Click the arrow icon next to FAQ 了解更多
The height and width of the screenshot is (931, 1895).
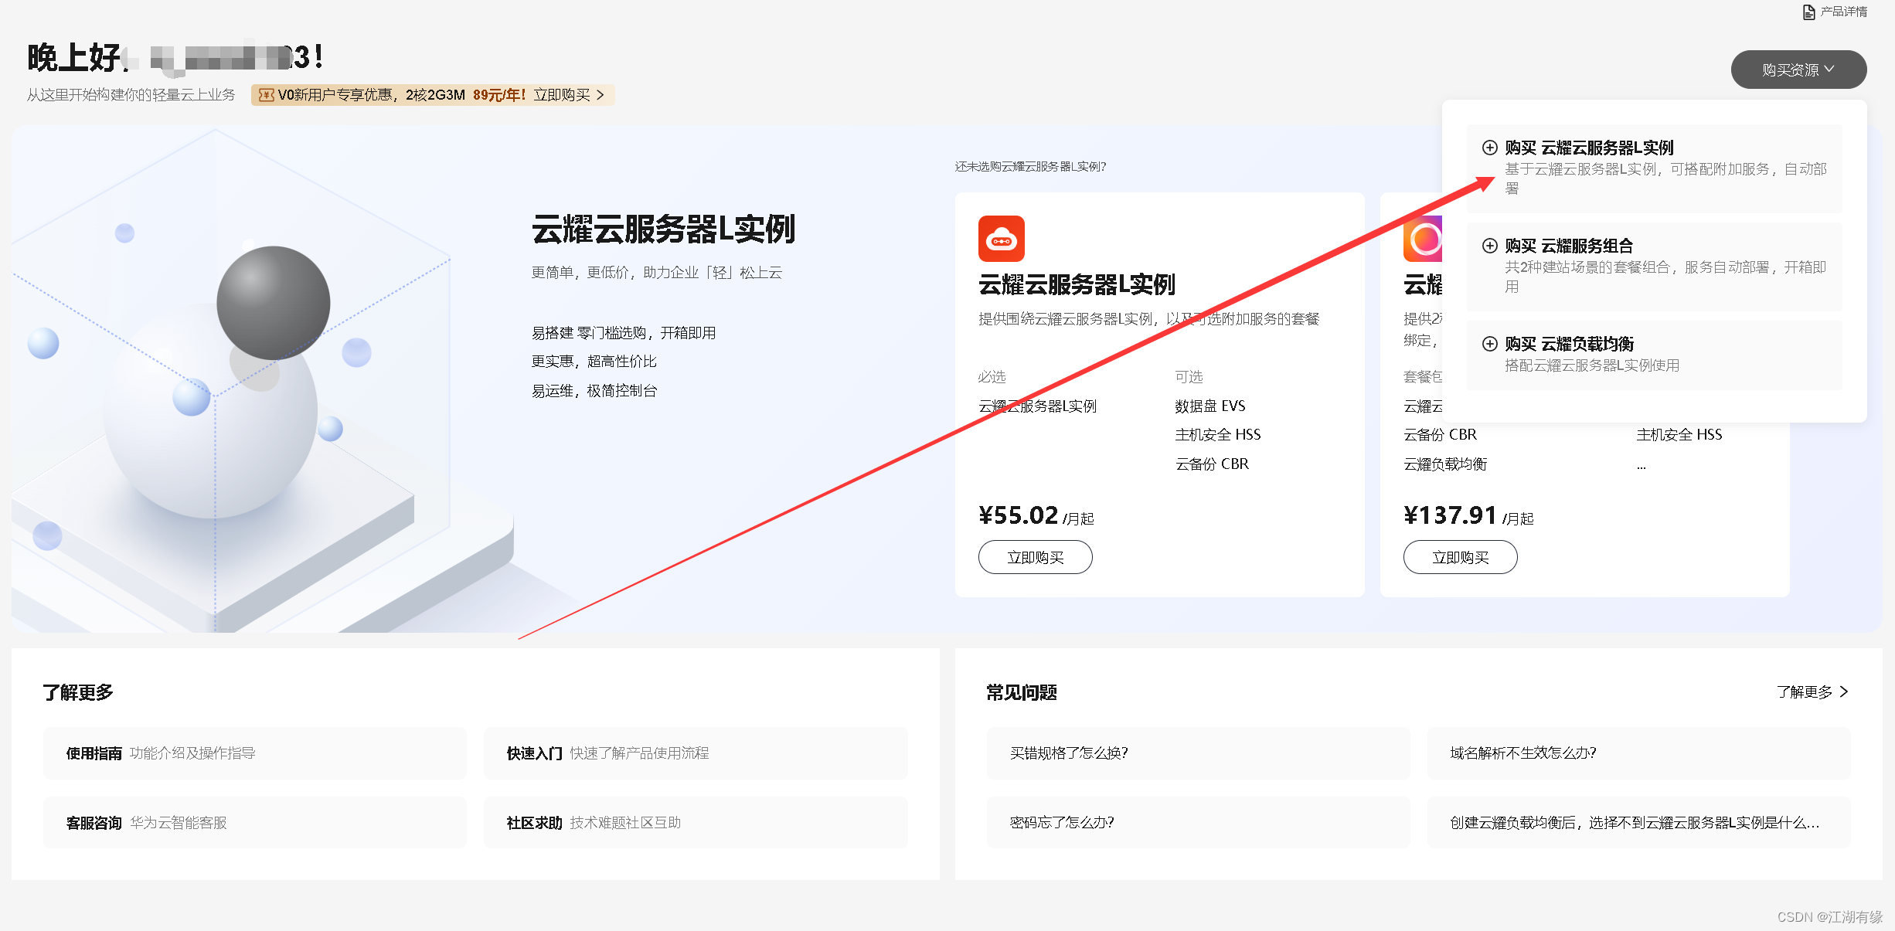(1846, 691)
